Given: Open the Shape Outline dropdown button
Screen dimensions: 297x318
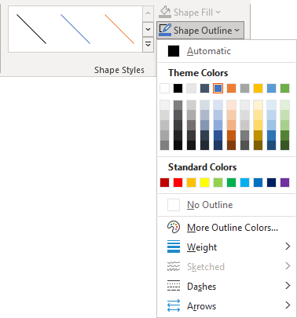Looking at the screenshot, I should pyautogui.click(x=200, y=31).
